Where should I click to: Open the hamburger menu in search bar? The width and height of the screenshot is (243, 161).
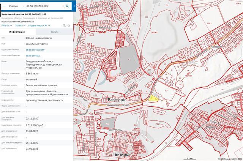pos(4,6)
